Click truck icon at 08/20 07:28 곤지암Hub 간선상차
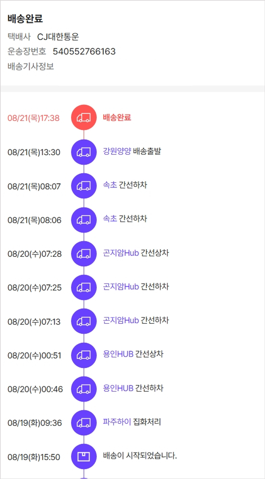Screen dimensions: 265x479 click(84, 254)
